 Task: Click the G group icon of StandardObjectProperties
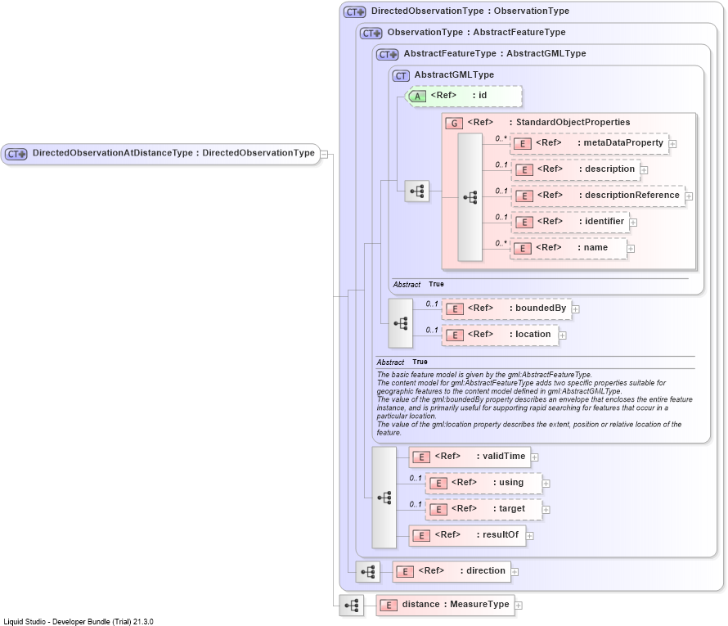pos(454,123)
